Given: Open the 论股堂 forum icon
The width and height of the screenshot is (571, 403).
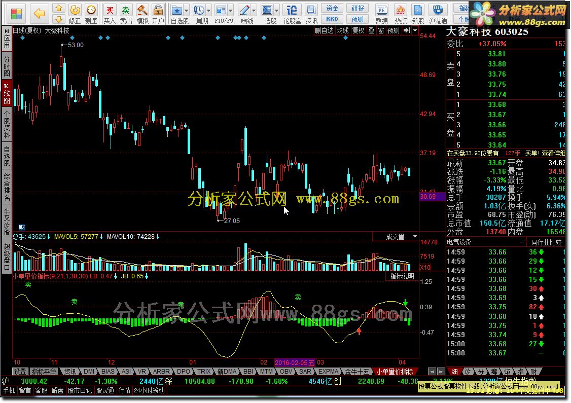Looking at the screenshot, I should (x=292, y=14).
